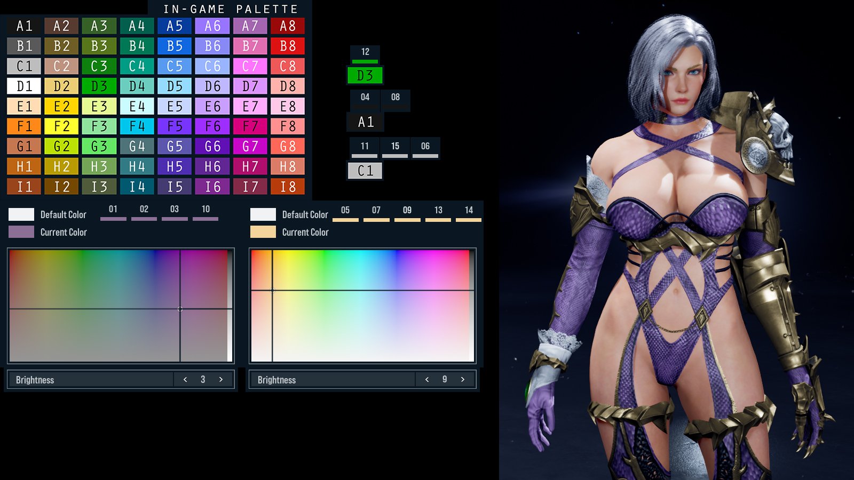The height and width of the screenshot is (480, 854).
Task: Increase left Brightness value from 3
Action: coord(221,379)
